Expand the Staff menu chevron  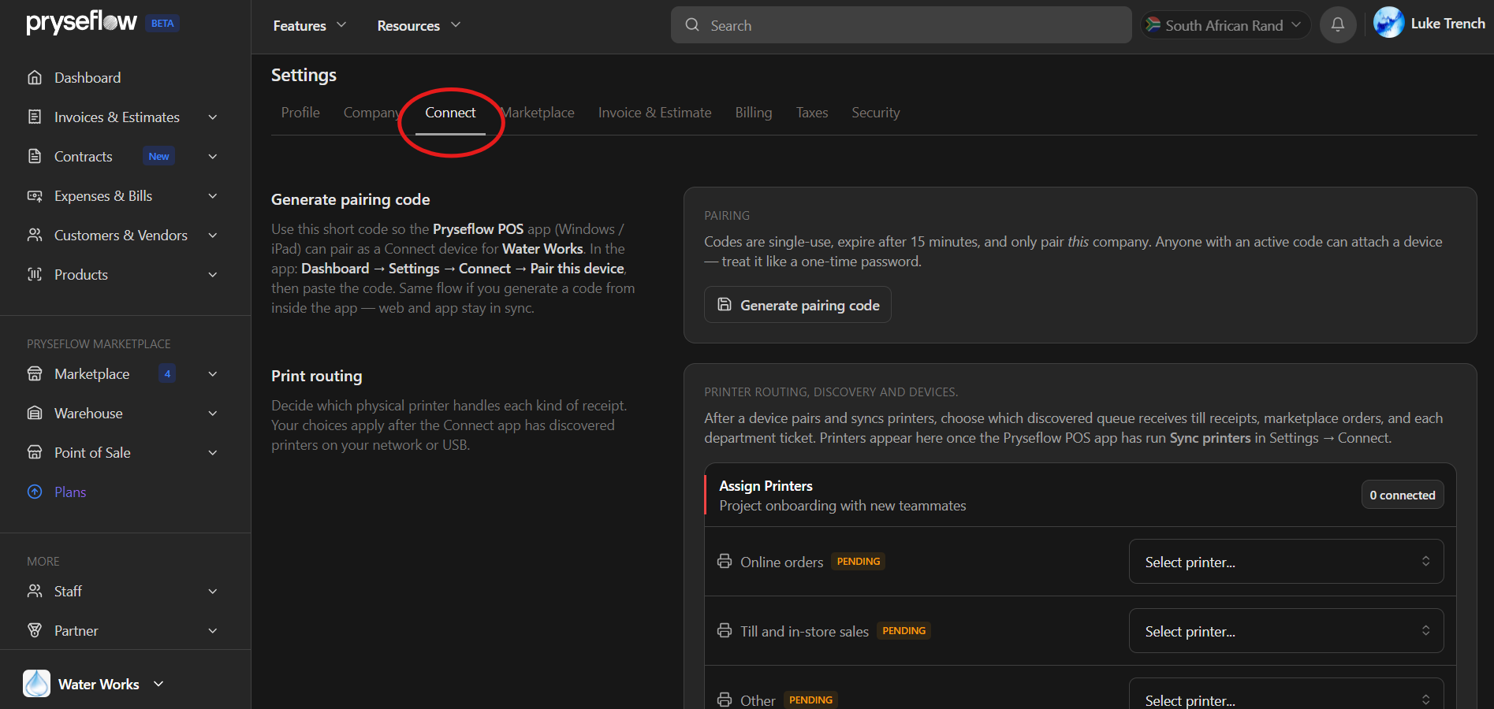click(212, 591)
